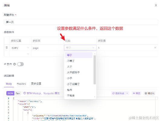This screenshot has width=160, height=121.
Task: Click the page parameter name field
Action: tap(47, 48)
